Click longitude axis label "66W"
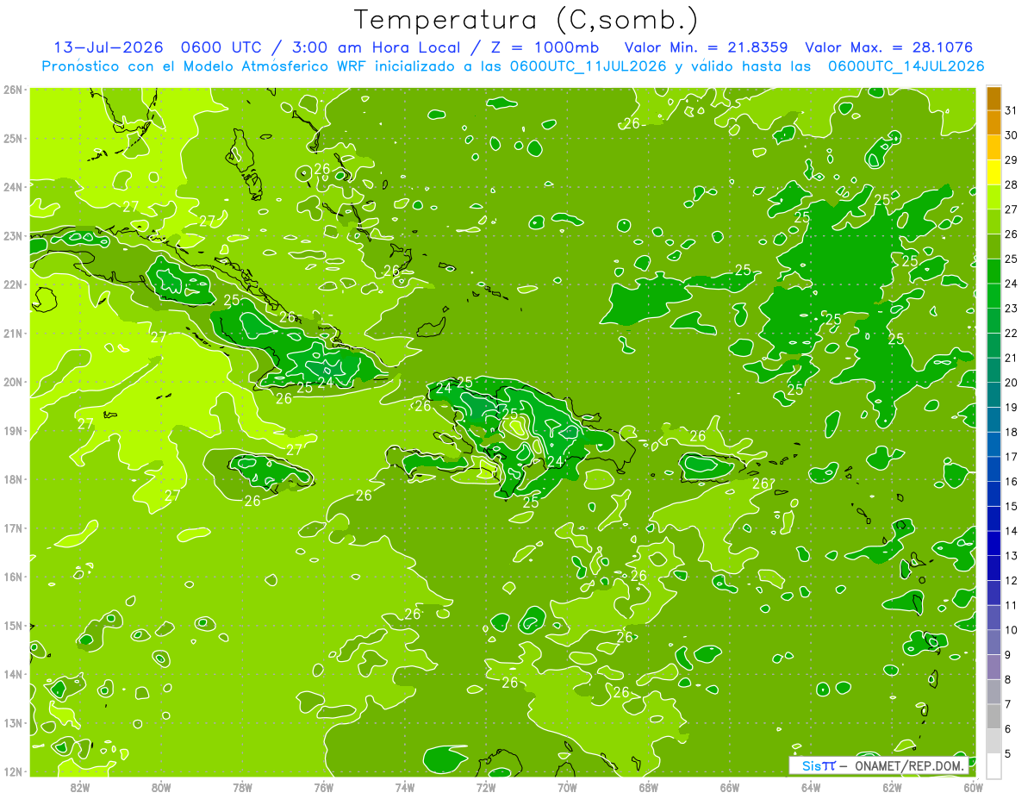This screenshot has height=799, width=1034. (x=730, y=786)
